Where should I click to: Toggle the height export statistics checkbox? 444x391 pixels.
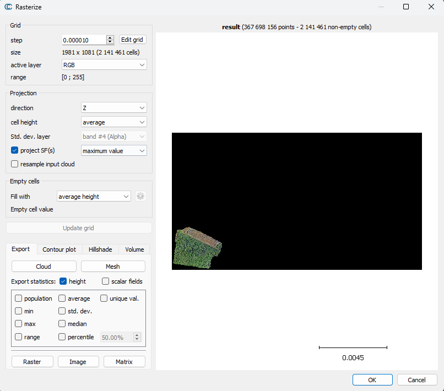[63, 281]
